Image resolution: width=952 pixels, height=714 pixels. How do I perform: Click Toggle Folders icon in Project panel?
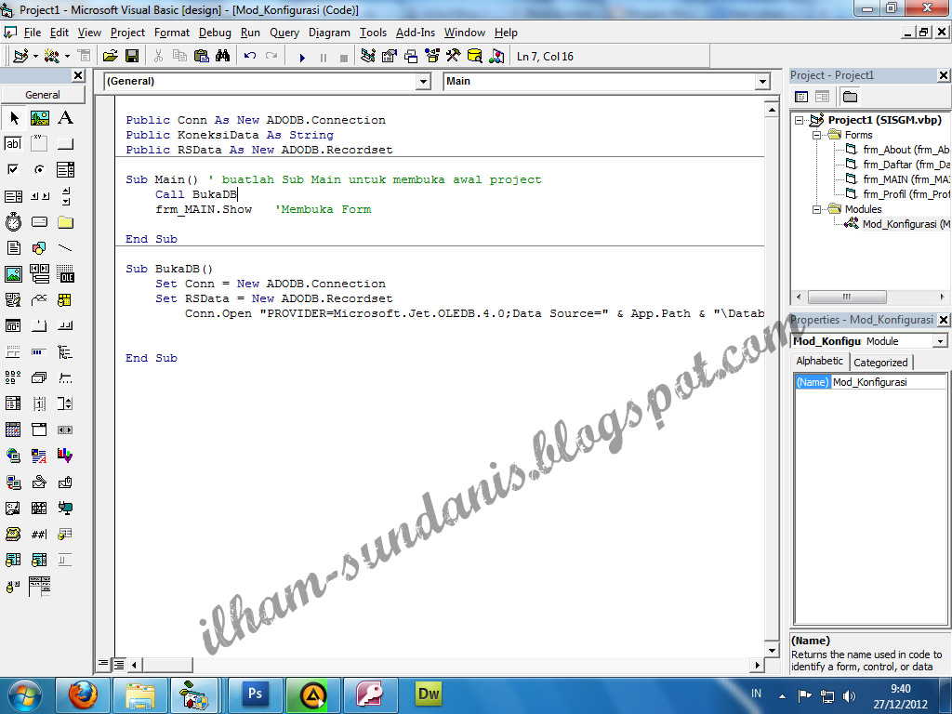(x=850, y=97)
